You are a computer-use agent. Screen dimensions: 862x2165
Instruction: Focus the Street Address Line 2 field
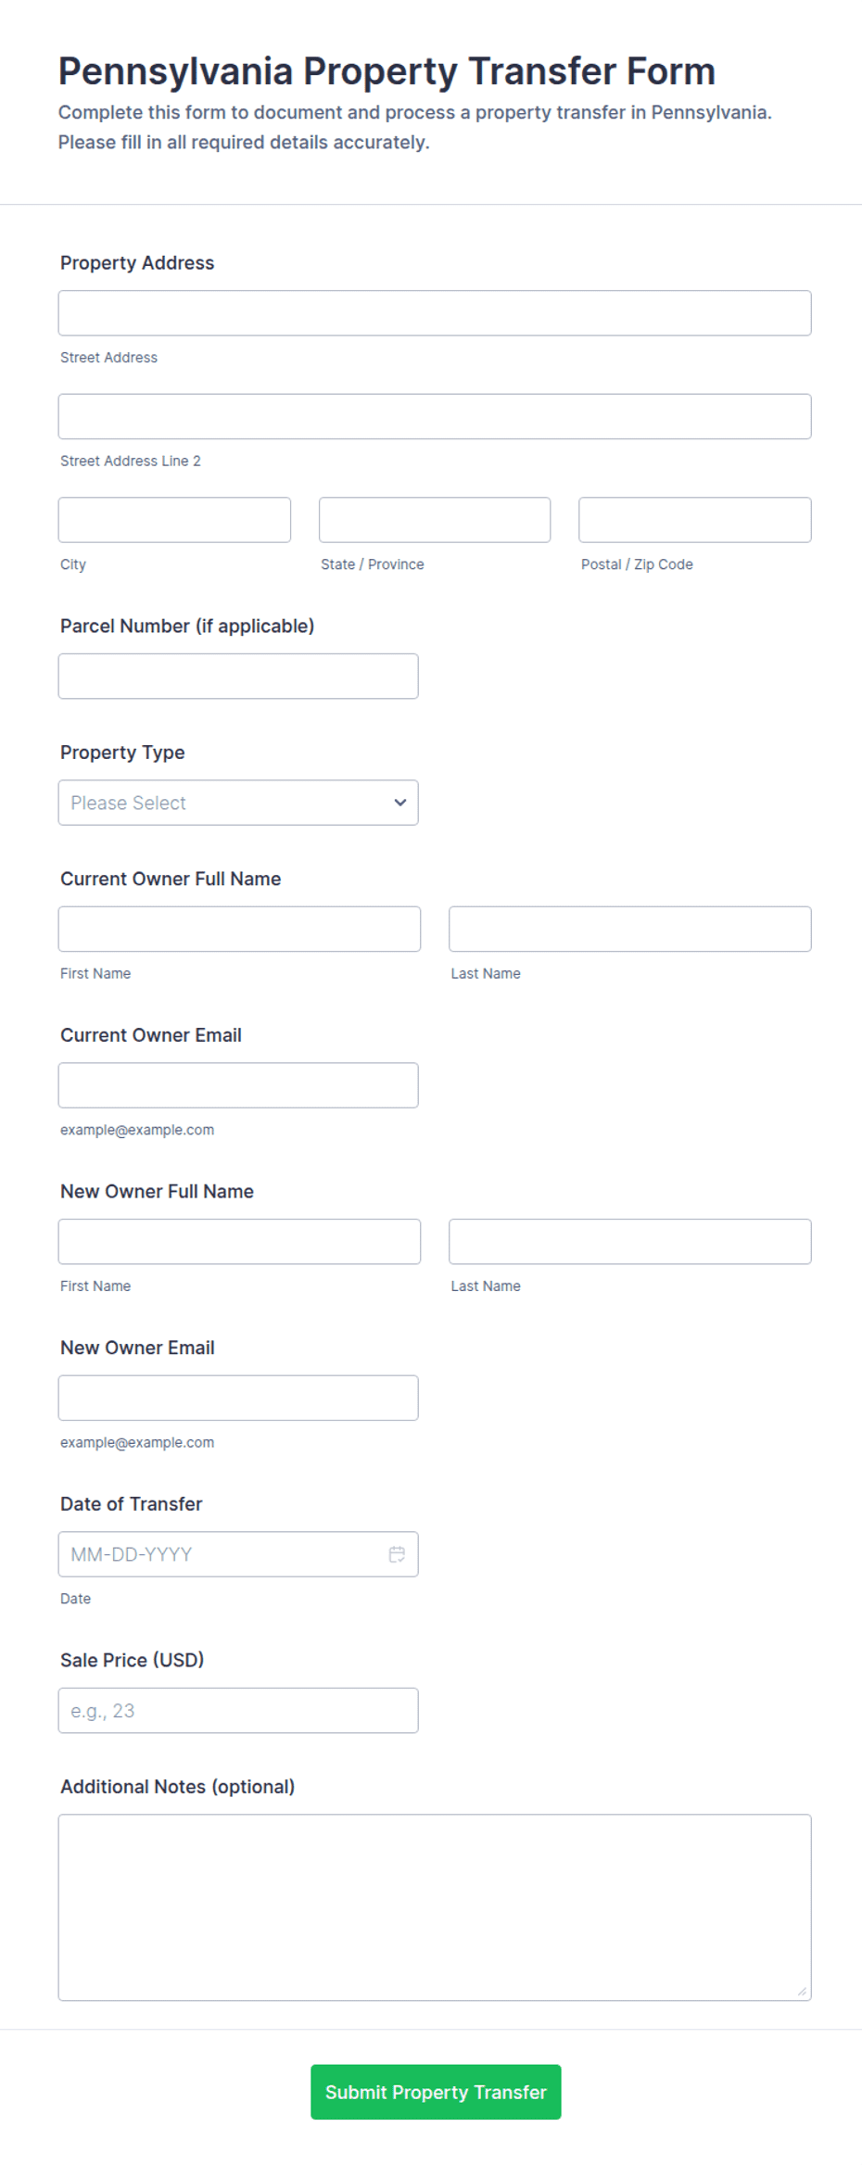click(x=435, y=416)
